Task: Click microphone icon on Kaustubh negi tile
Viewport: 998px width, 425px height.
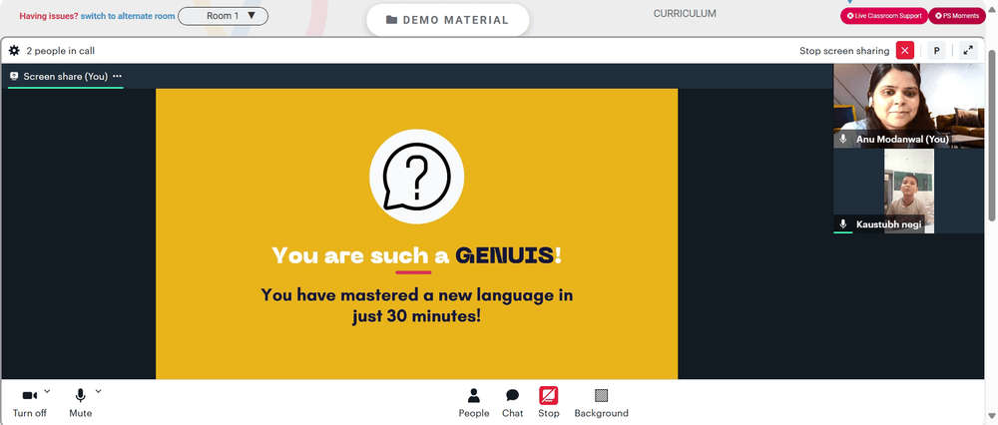Action: [x=843, y=223]
